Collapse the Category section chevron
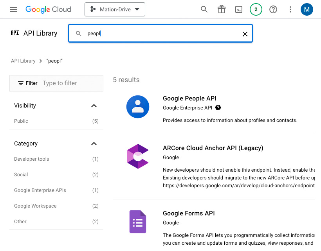The width and height of the screenshot is (321, 251). (94, 144)
